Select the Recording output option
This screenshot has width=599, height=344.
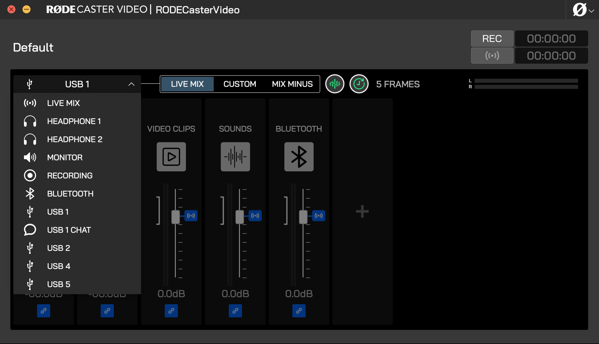(x=70, y=175)
